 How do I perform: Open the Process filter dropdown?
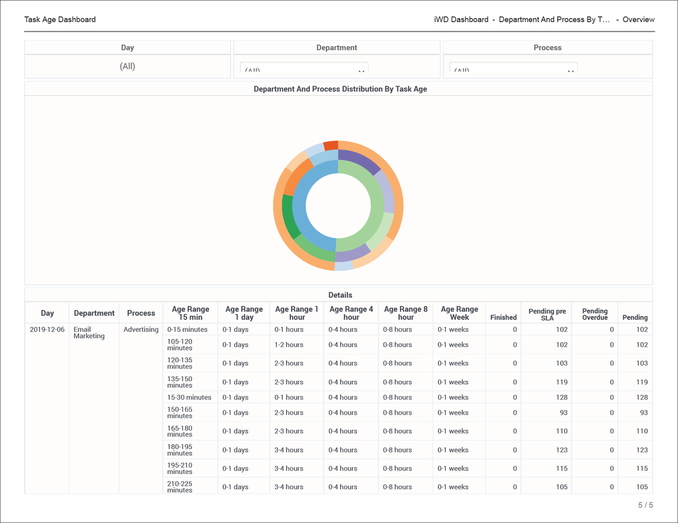[514, 68]
